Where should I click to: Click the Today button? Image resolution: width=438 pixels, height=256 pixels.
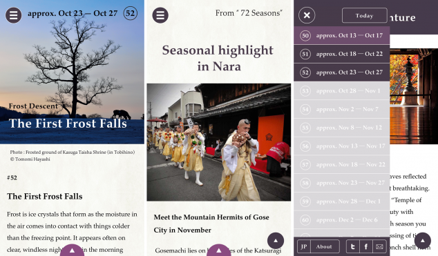coord(365,16)
